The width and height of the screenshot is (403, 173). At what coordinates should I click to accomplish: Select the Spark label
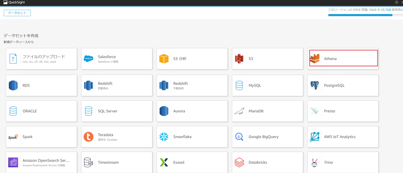(x=28, y=137)
